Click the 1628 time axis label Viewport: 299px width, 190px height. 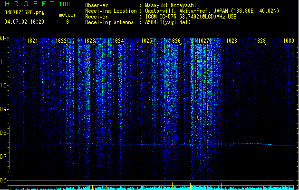231,41
